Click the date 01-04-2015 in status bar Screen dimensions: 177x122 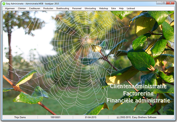click(90, 118)
